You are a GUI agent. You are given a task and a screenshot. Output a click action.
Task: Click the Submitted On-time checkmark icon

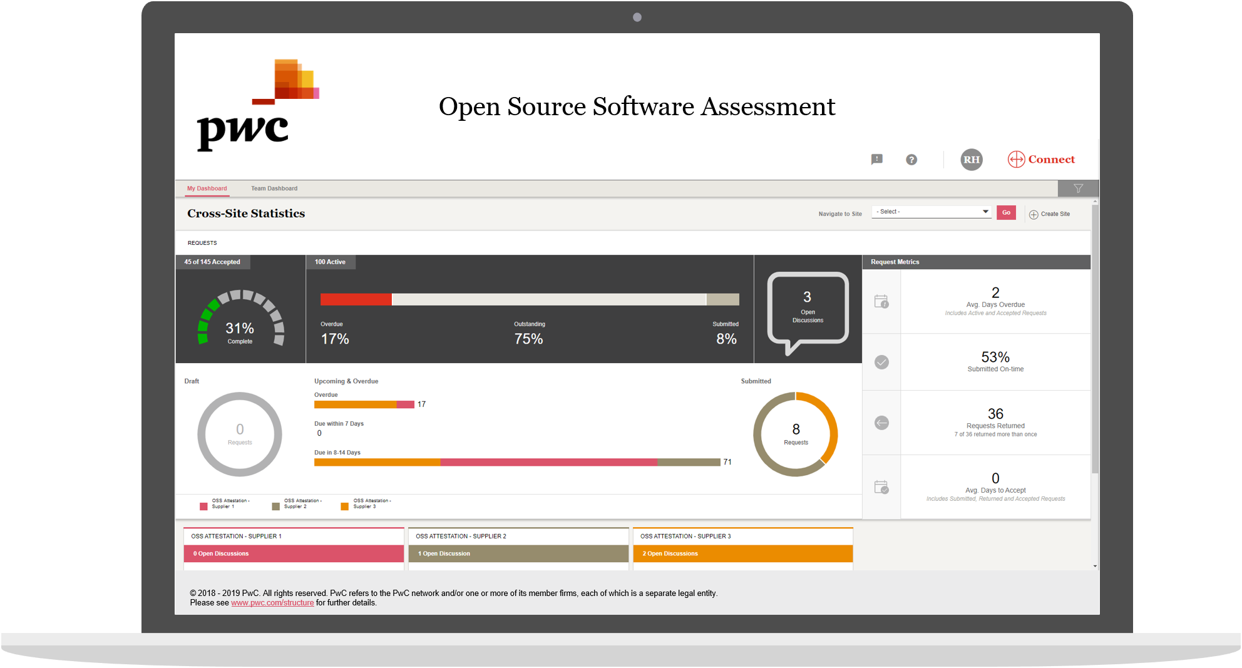tap(881, 362)
